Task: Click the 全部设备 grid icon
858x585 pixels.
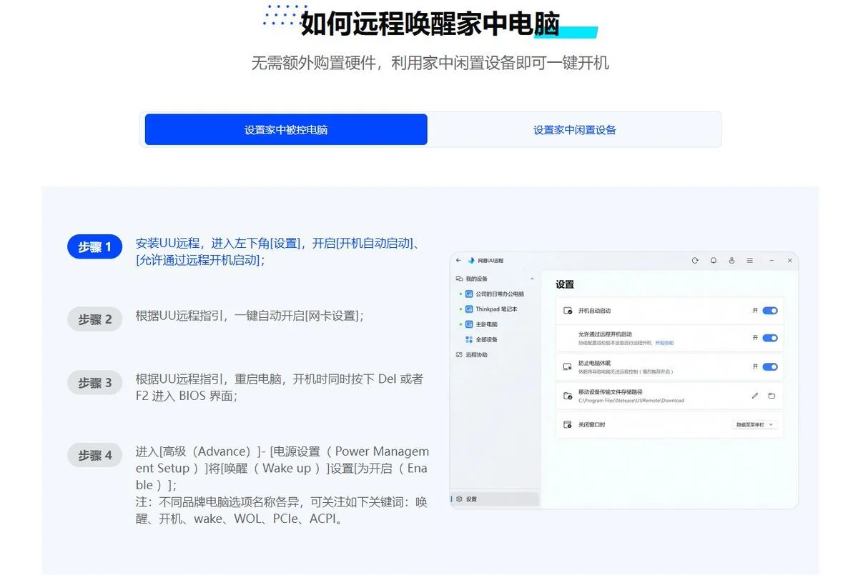Action: tap(469, 339)
